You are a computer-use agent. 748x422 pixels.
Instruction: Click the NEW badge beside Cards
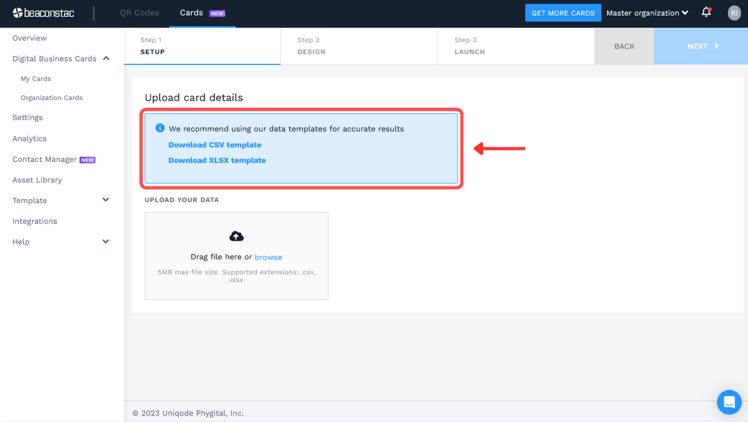pyautogui.click(x=217, y=13)
